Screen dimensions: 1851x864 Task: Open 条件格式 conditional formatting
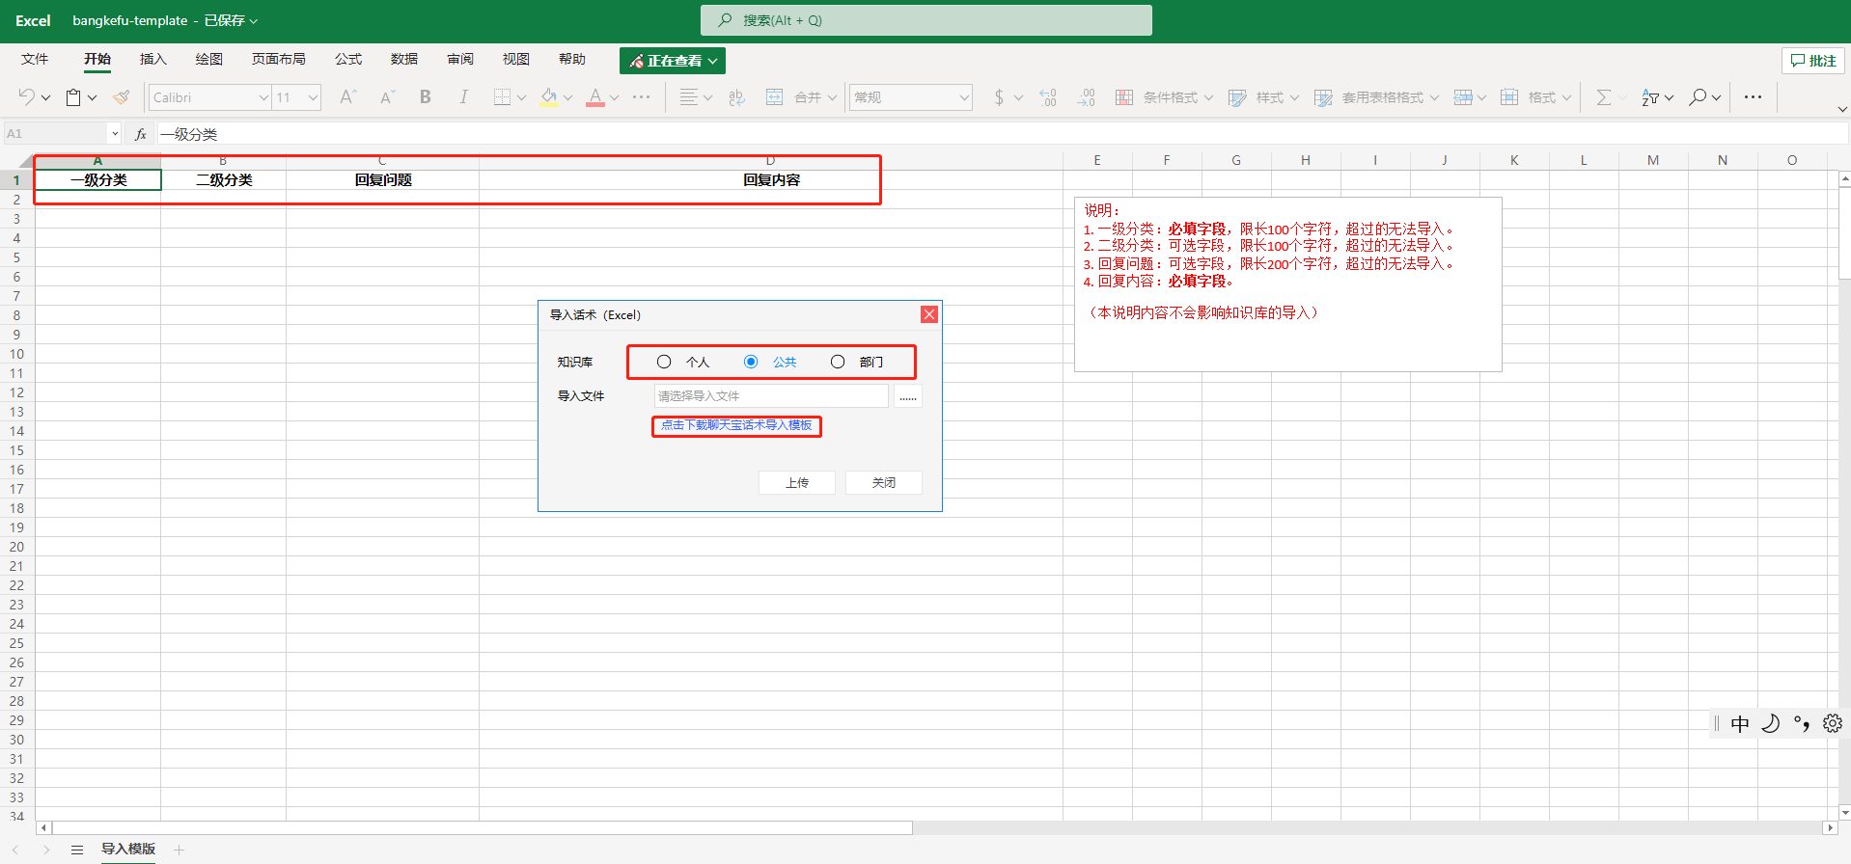[x=1164, y=97]
